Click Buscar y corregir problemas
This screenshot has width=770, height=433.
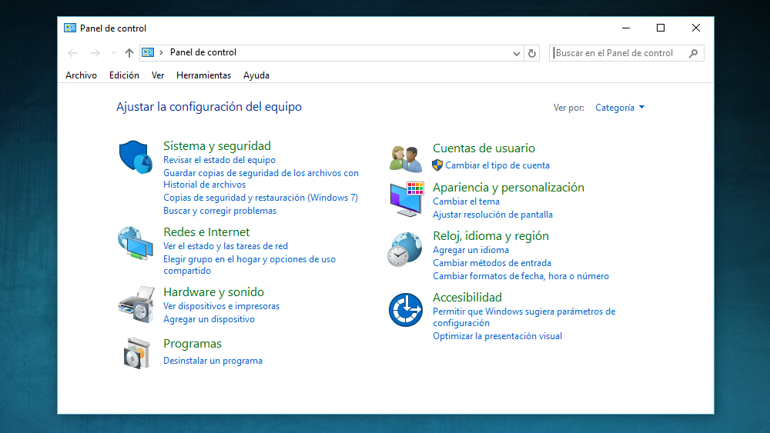click(x=220, y=211)
